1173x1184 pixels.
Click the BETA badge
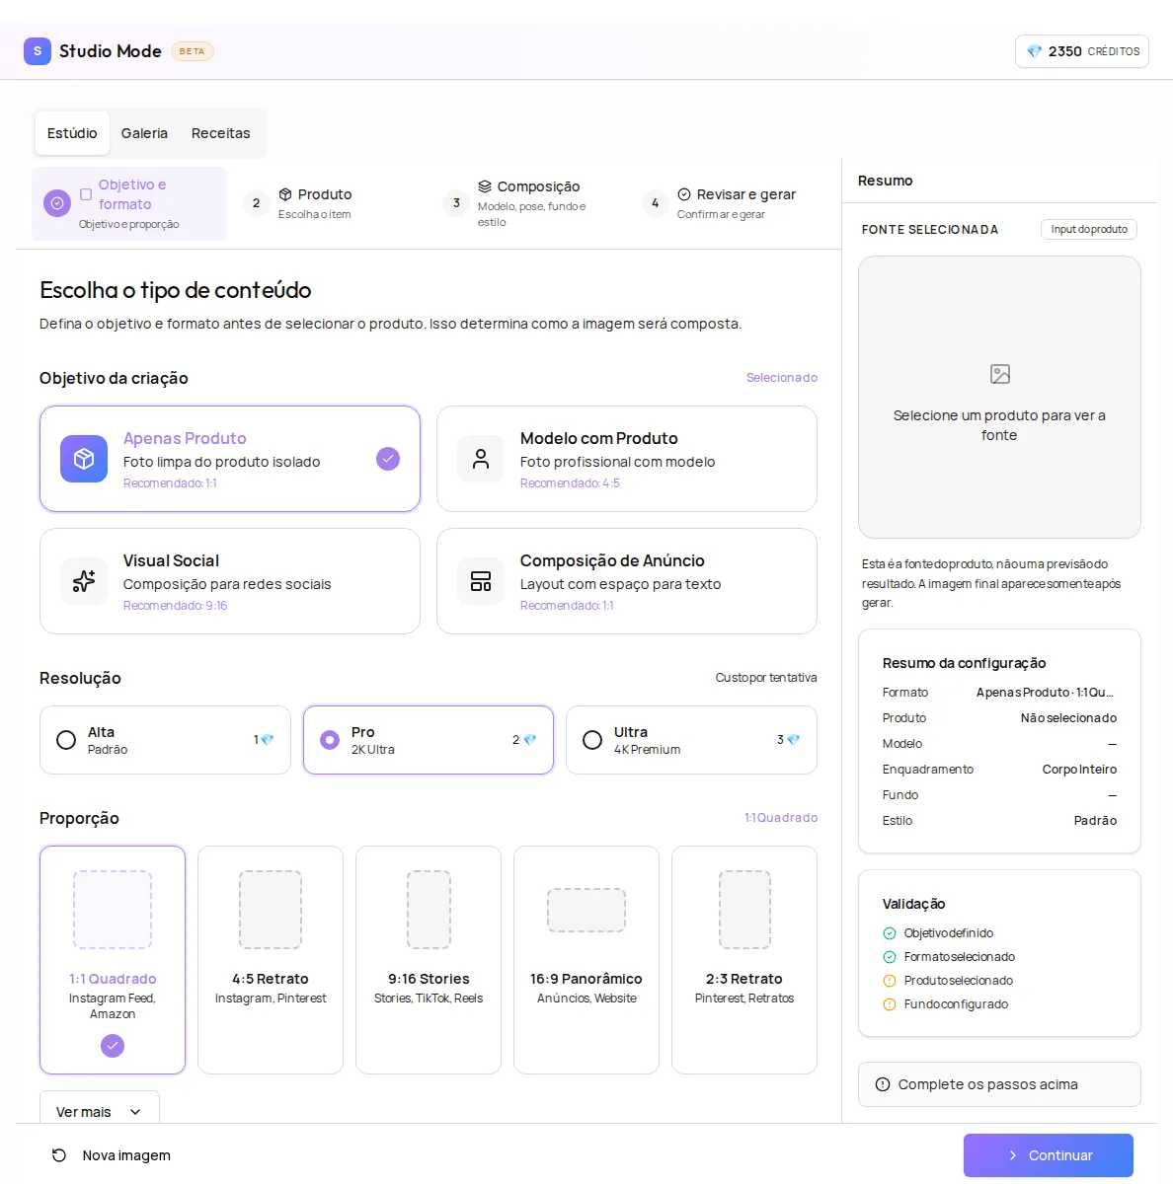tap(193, 51)
